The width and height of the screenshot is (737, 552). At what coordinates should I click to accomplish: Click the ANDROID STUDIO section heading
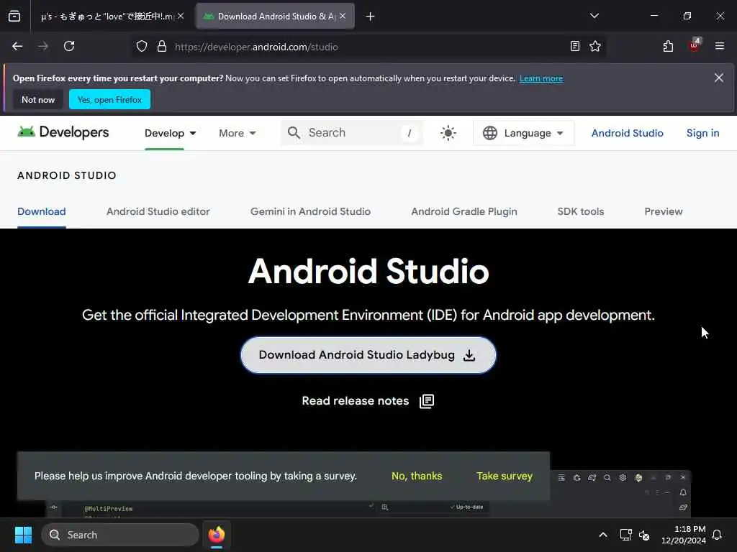[67, 175]
